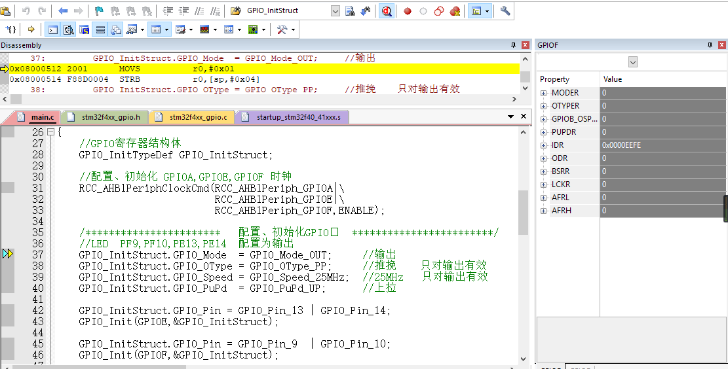The height and width of the screenshot is (369, 728).
Task: Open the editor tab list arrow
Action: [510, 117]
